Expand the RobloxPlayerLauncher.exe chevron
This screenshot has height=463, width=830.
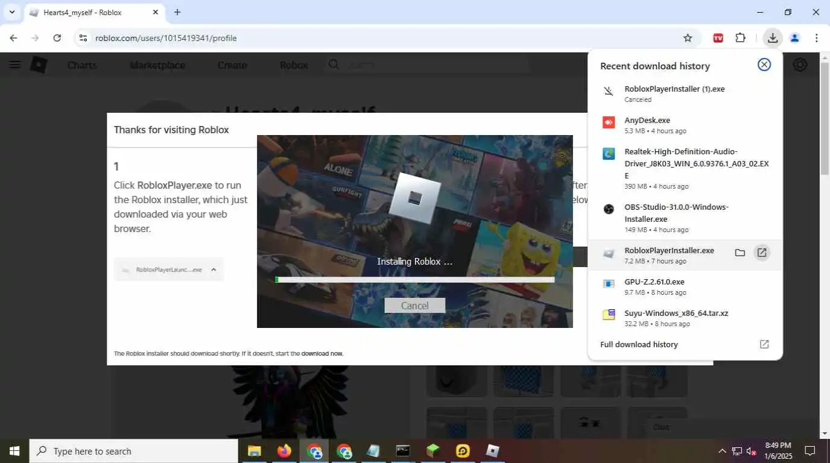click(x=214, y=269)
